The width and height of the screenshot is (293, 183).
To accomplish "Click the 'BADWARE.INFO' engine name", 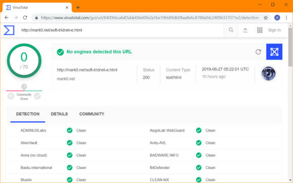I will 164,155.
